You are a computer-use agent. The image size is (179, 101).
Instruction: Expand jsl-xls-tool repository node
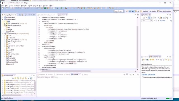point(3,81)
